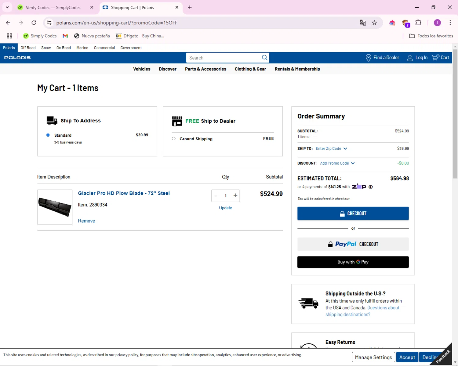Open the Government brand tab
The height and width of the screenshot is (366, 458).
coord(131,48)
